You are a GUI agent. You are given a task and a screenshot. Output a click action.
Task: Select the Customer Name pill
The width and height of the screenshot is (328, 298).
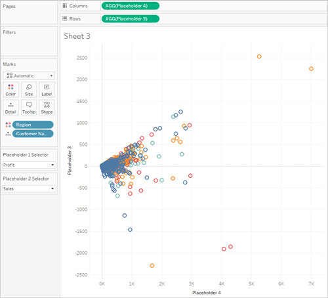(x=33, y=134)
